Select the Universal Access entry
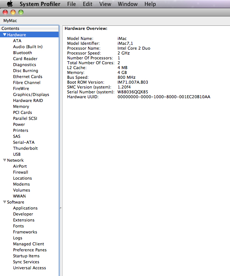230x276 pixels. (x=29, y=268)
